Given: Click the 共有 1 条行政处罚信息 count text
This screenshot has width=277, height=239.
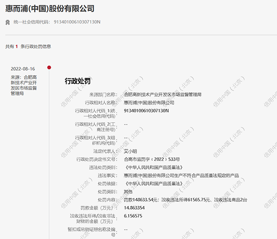Looking at the screenshot, I should click(28, 47).
